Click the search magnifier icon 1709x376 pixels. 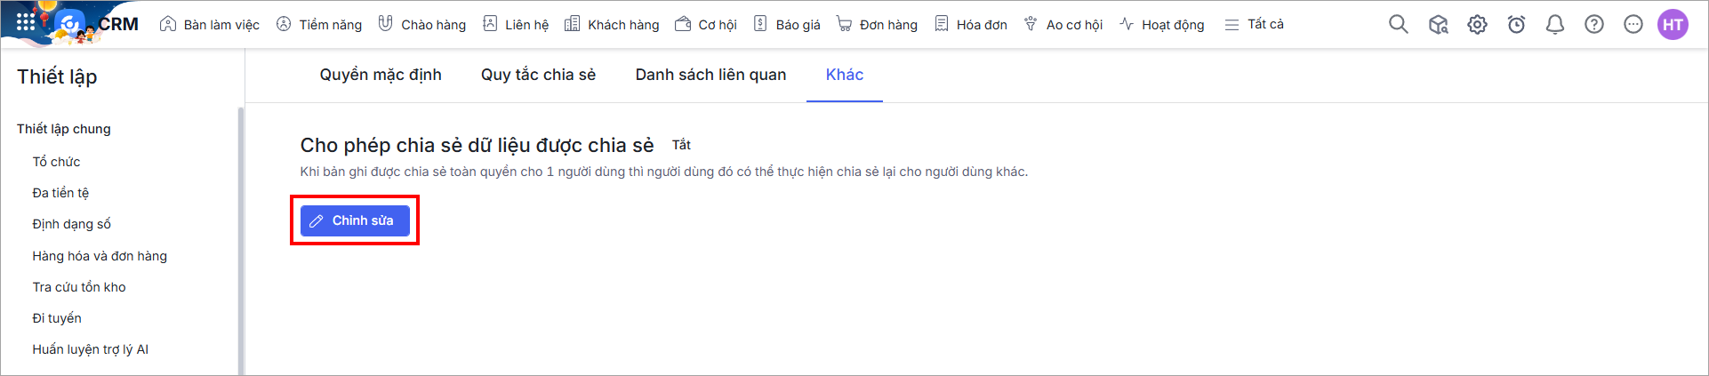(x=1399, y=25)
